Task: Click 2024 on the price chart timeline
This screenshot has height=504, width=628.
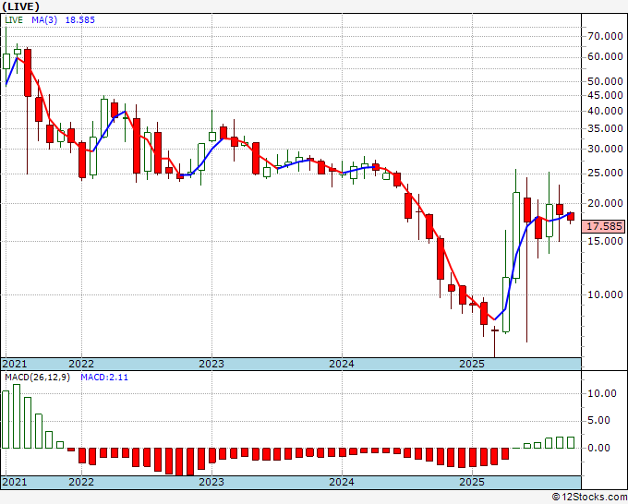Action: pos(342,364)
